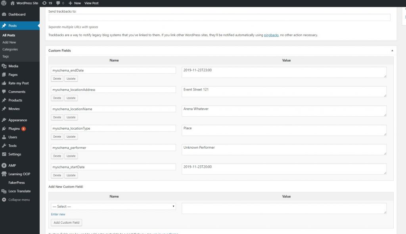Click the WordPress logo icon

click(4, 3)
